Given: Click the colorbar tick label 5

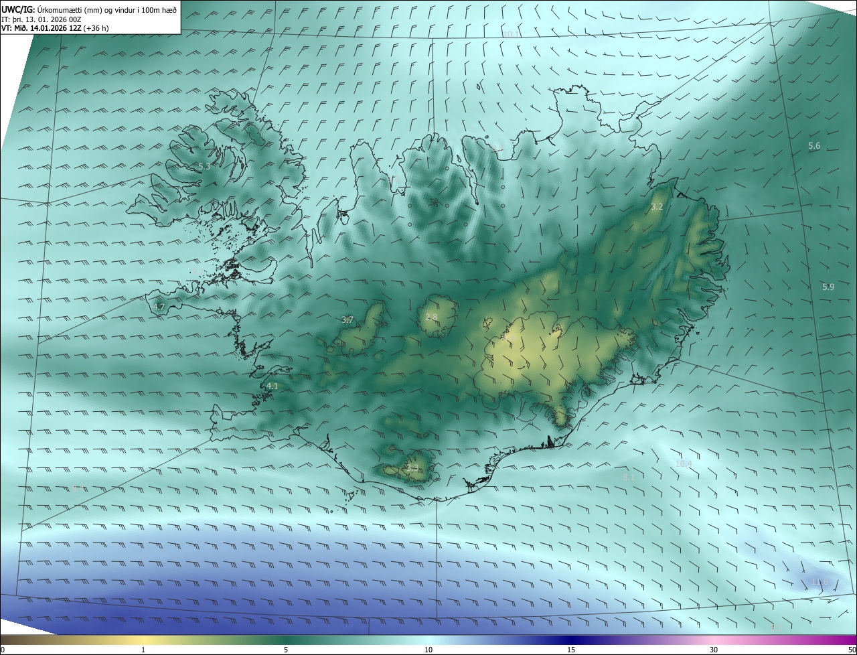Looking at the screenshot, I should coord(286,650).
